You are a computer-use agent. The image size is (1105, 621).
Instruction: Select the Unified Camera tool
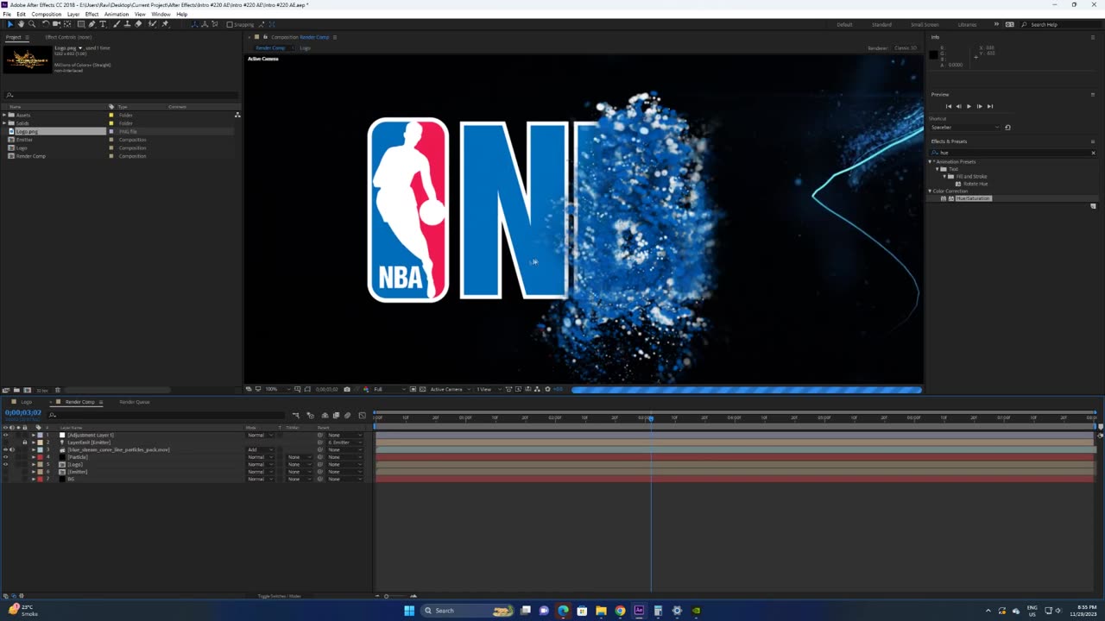(x=56, y=24)
